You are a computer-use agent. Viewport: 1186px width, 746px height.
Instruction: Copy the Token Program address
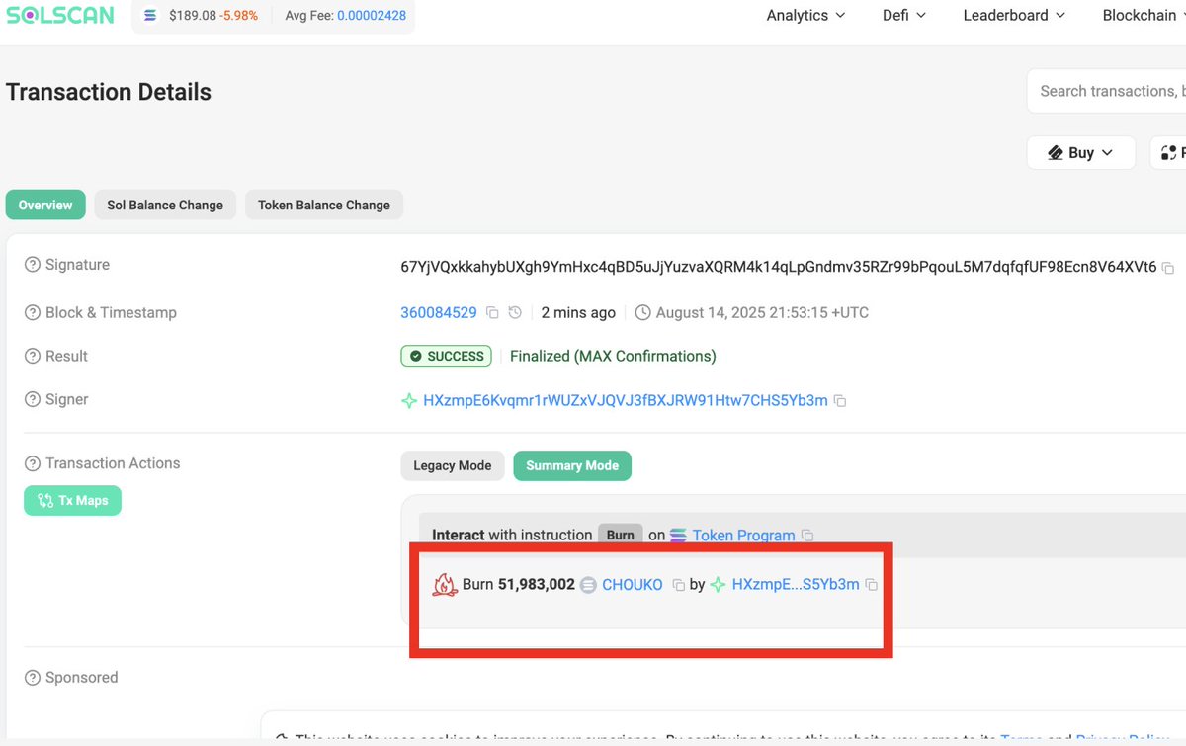point(807,536)
